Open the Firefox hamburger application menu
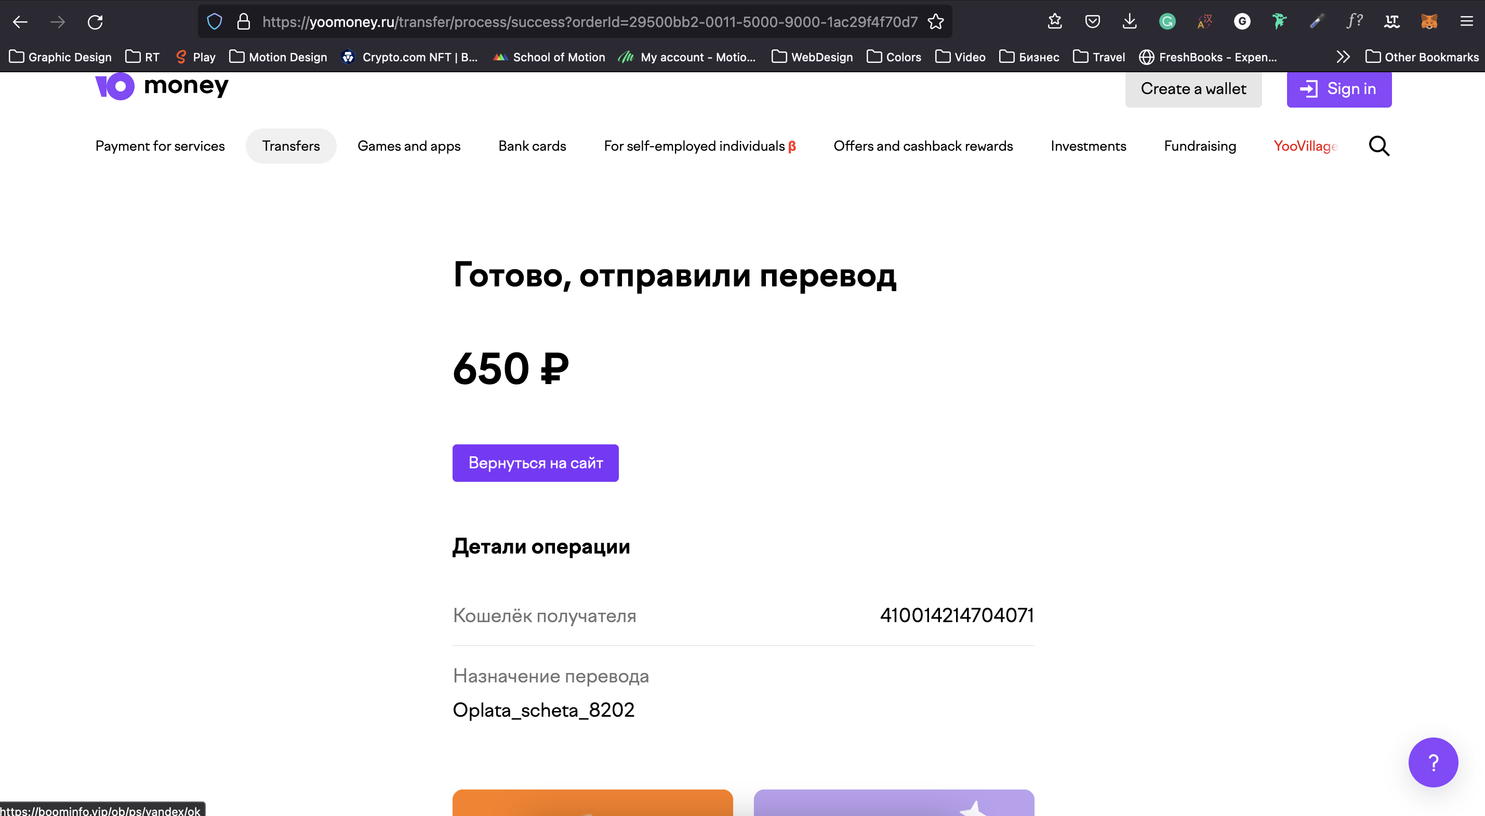This screenshot has height=816, width=1485. click(1466, 22)
